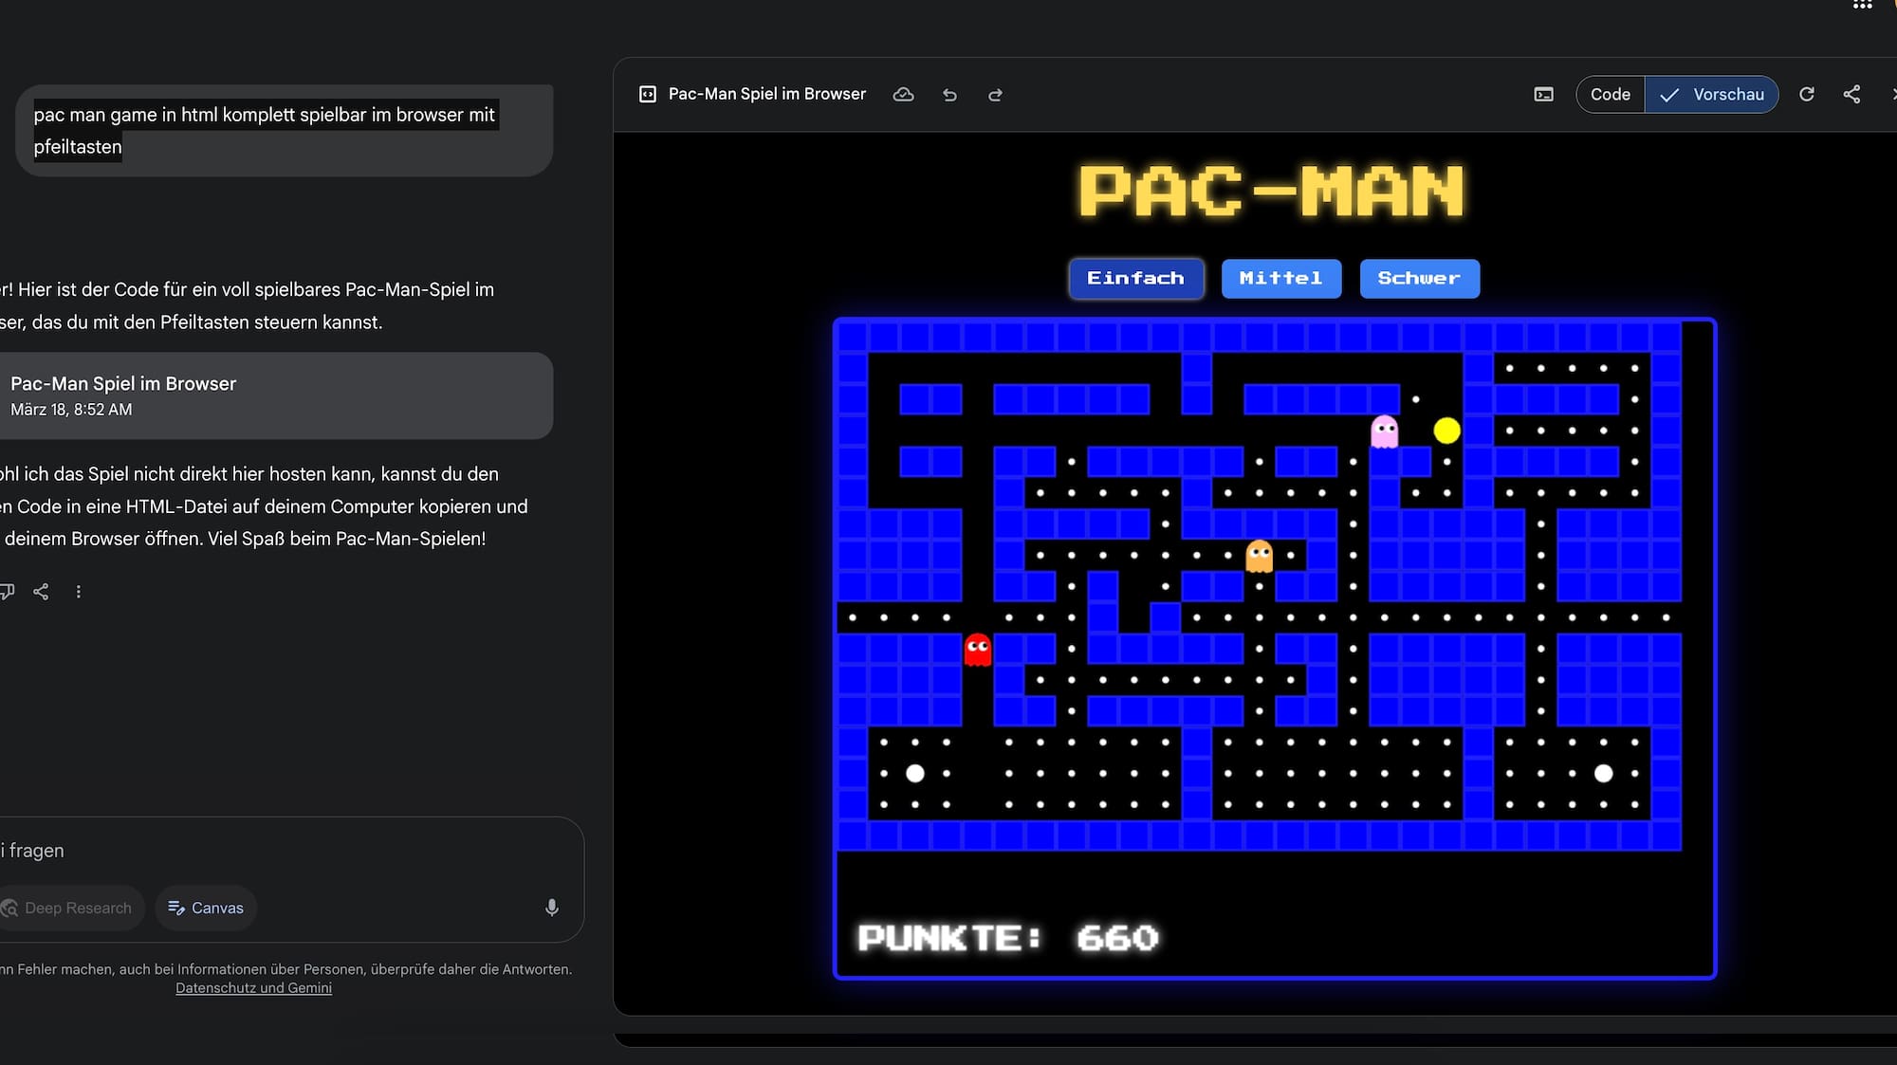Viewport: 1897px width, 1065px height.
Task: Click the PAC-MAN game title
Action: point(1272,191)
